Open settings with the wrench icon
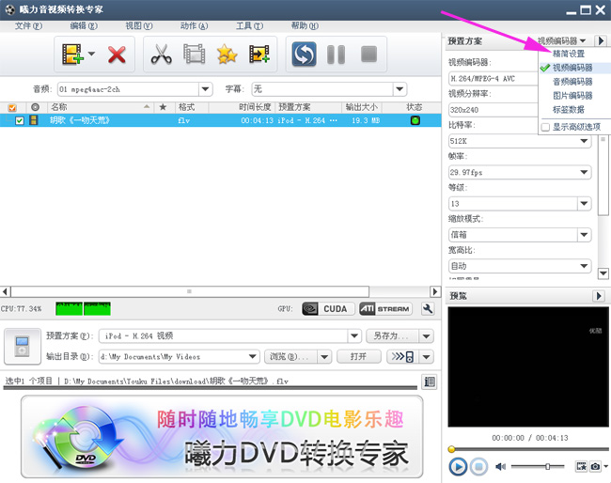 point(428,309)
